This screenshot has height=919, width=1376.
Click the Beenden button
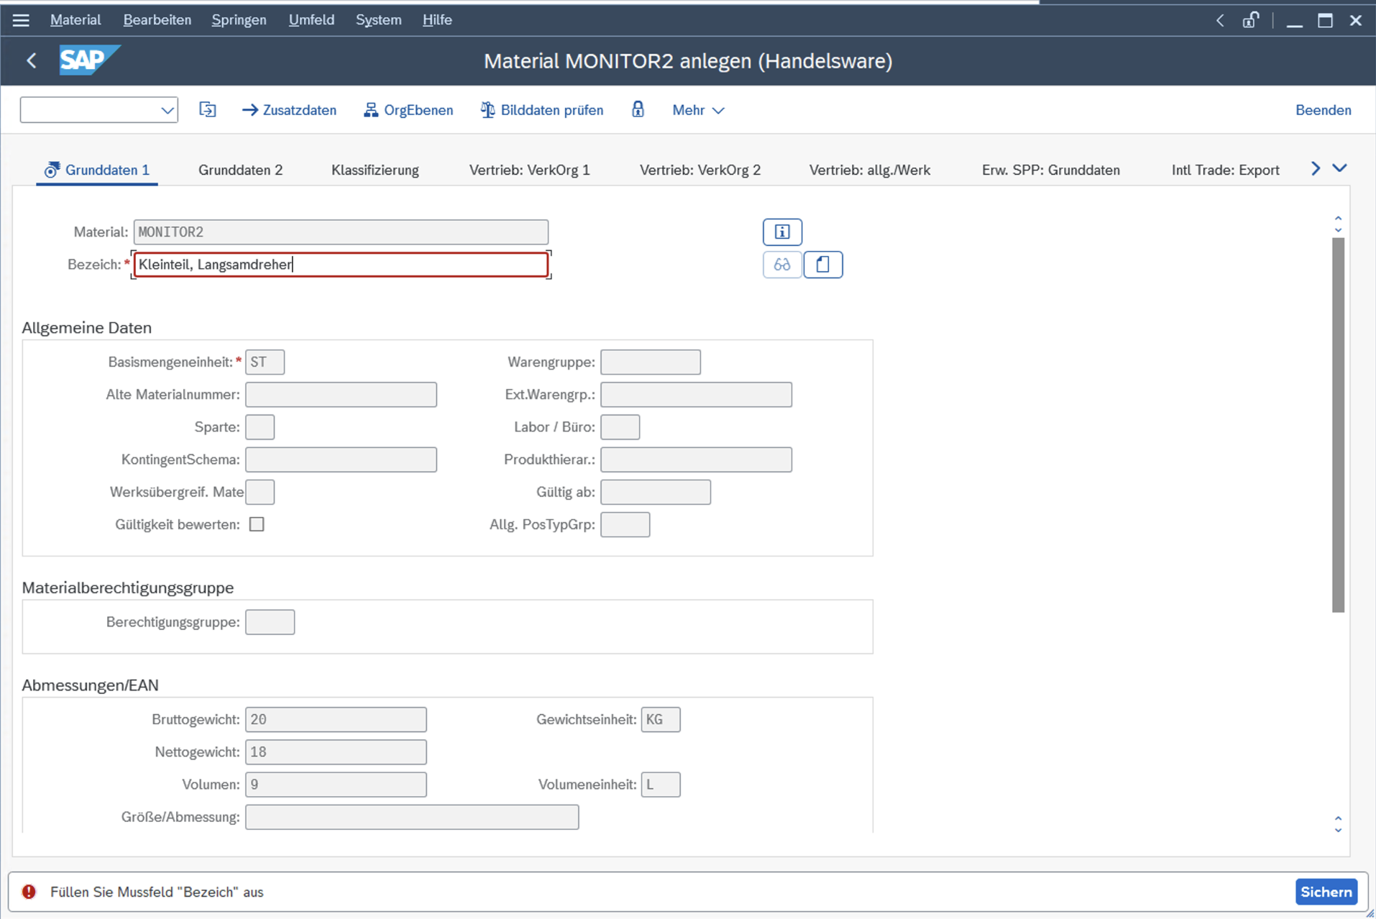(x=1324, y=110)
